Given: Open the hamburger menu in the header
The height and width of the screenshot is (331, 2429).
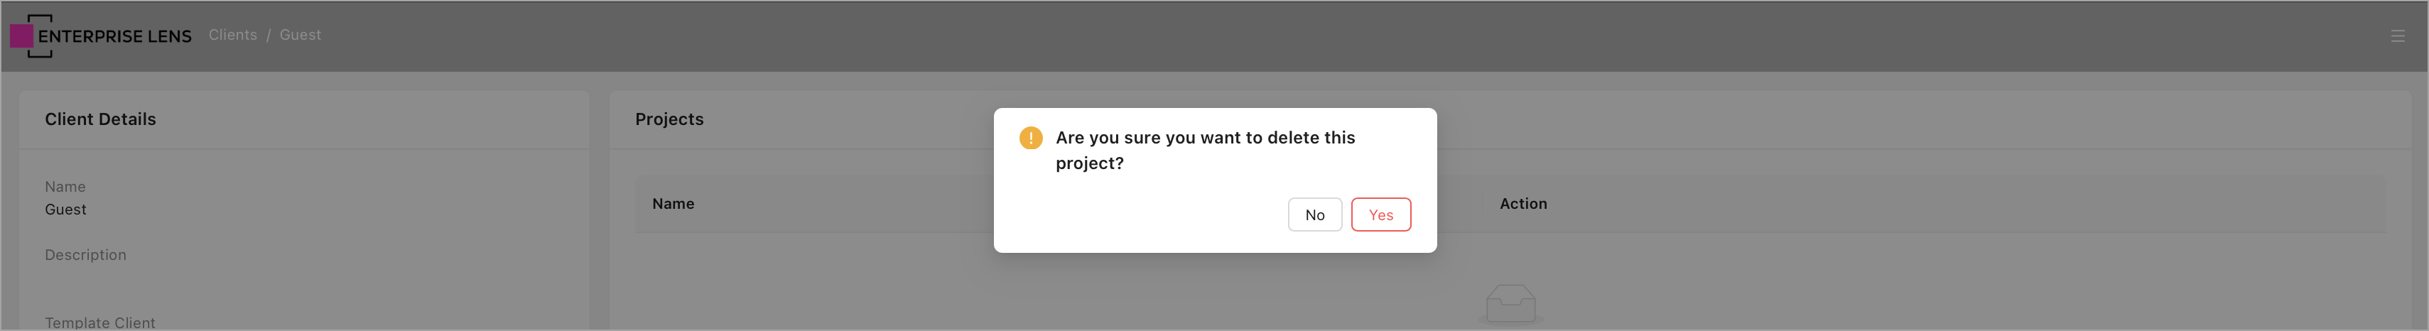Looking at the screenshot, I should pos(2397,36).
